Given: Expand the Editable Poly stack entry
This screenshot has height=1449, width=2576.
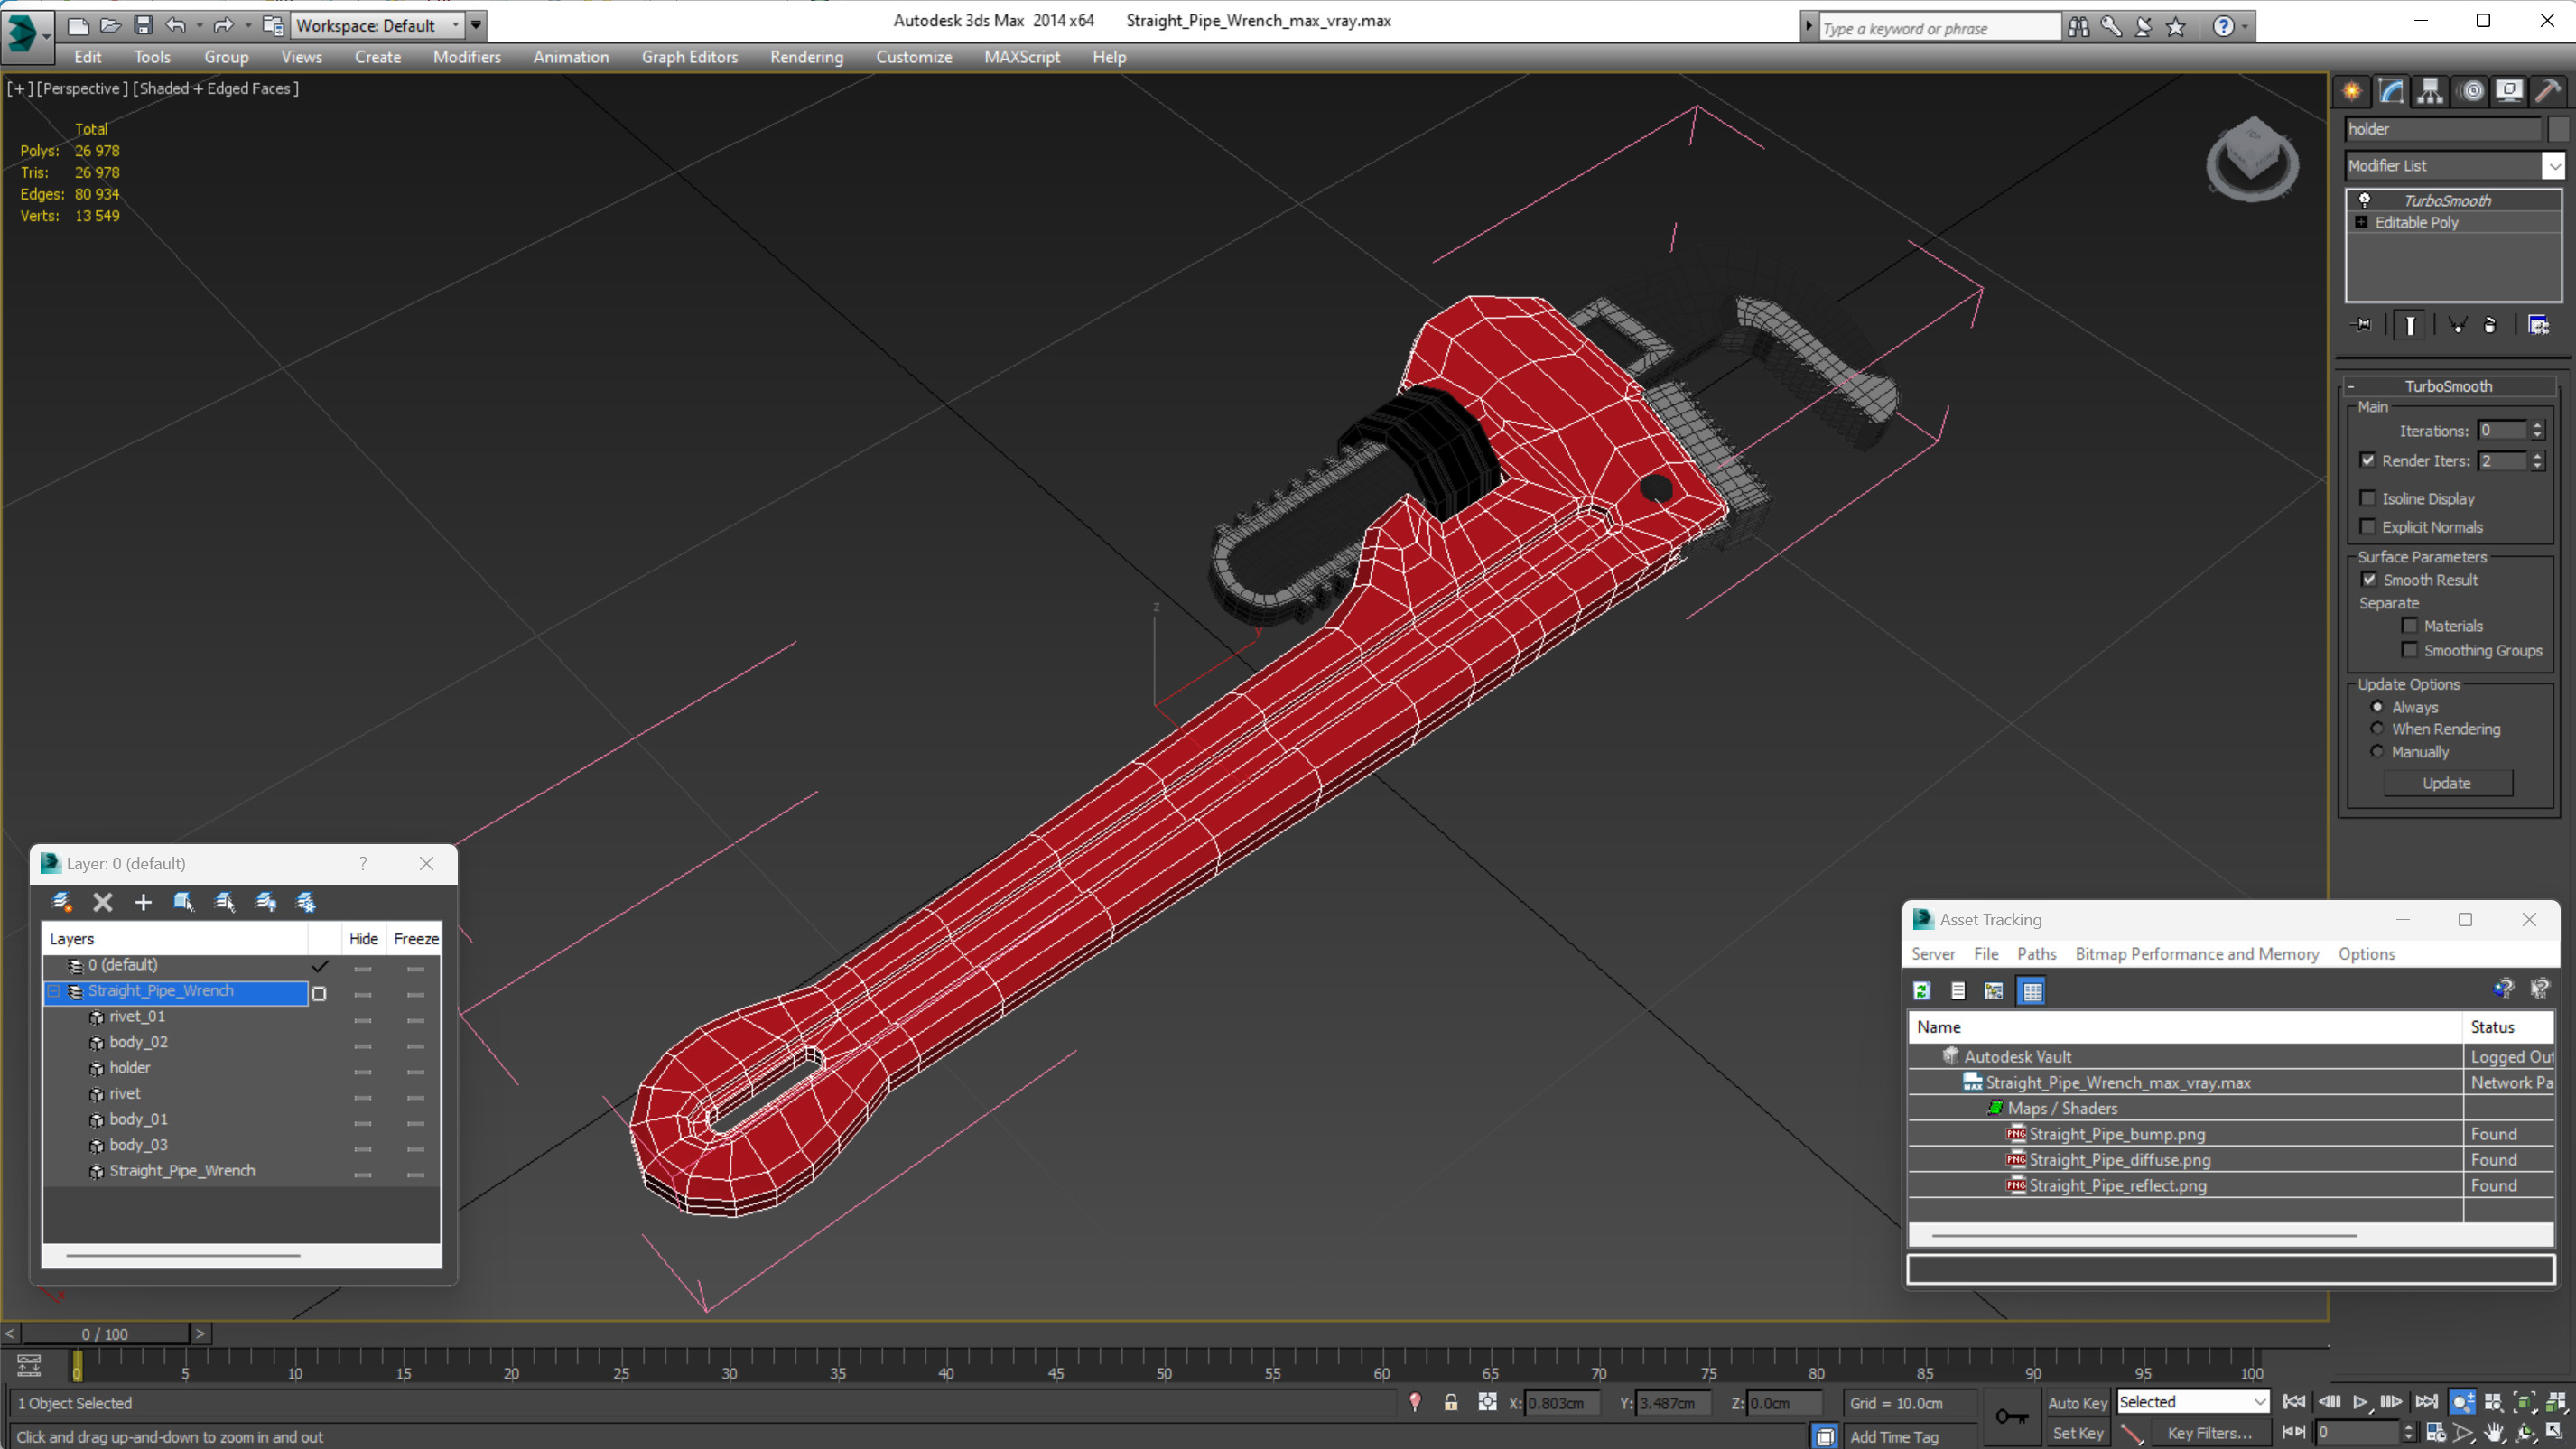Looking at the screenshot, I should (x=2362, y=222).
